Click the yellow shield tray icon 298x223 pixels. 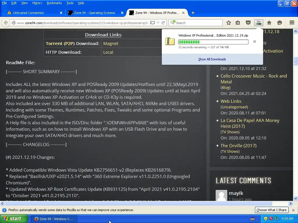pyautogui.click(x=266, y=219)
